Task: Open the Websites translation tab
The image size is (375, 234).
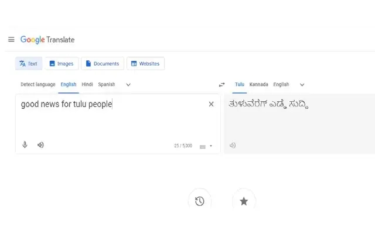Action: click(145, 64)
